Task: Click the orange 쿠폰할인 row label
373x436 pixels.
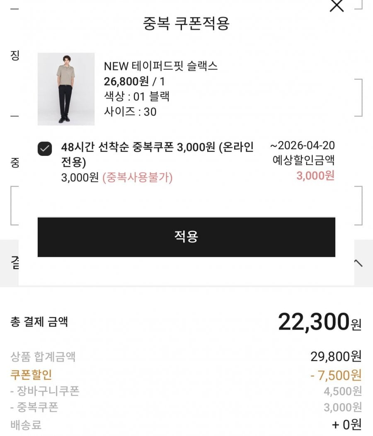Action: (31, 375)
